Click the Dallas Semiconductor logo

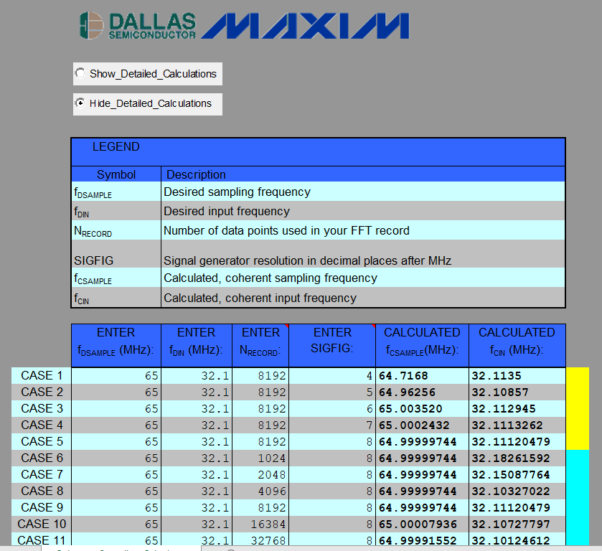(x=136, y=24)
